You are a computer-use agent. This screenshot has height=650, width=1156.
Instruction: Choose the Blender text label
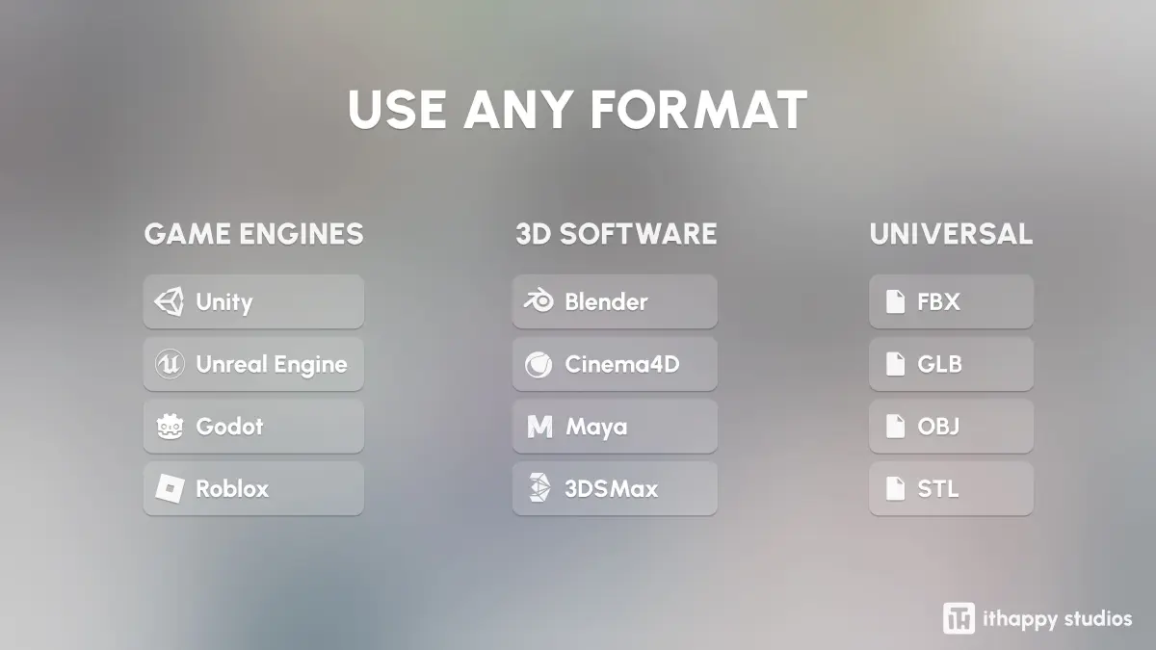606,301
